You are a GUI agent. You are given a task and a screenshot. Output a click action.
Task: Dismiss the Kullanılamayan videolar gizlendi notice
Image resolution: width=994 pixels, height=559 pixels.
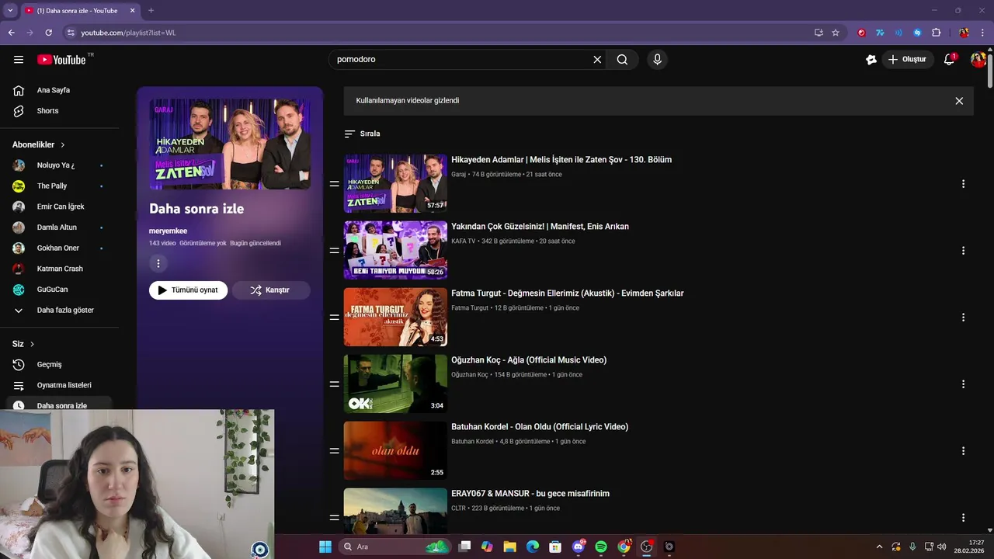click(x=959, y=101)
